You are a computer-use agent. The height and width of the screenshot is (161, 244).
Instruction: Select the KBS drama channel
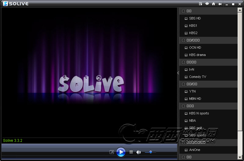point(208,55)
